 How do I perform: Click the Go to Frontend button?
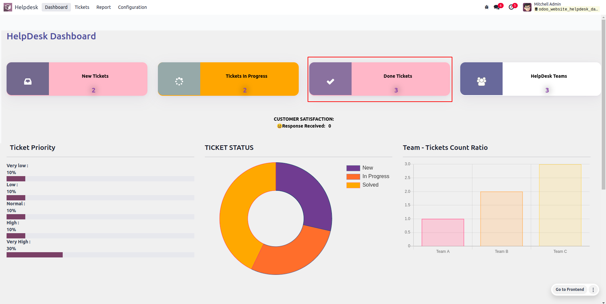click(x=570, y=290)
